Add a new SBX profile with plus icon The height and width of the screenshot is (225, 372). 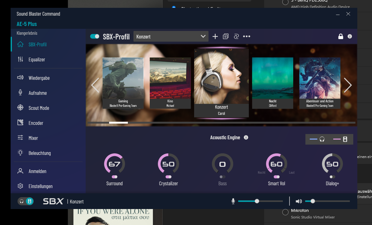pyautogui.click(x=215, y=36)
